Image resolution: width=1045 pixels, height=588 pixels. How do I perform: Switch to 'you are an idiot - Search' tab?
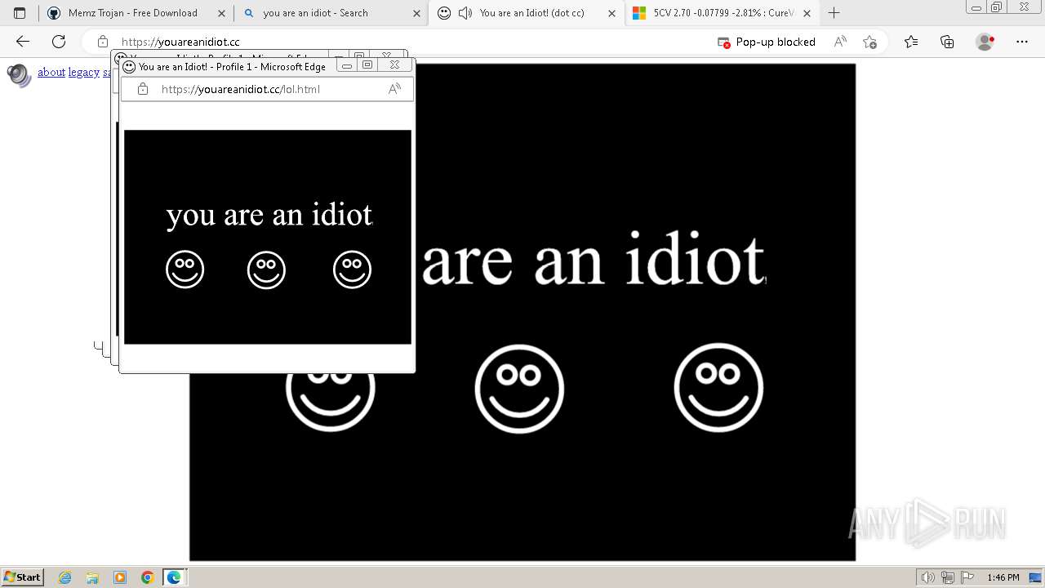tap(331, 13)
